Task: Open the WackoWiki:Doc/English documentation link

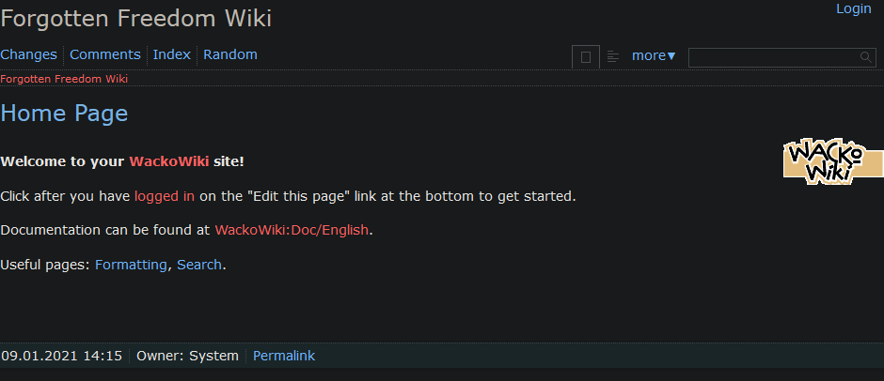Action: point(292,230)
